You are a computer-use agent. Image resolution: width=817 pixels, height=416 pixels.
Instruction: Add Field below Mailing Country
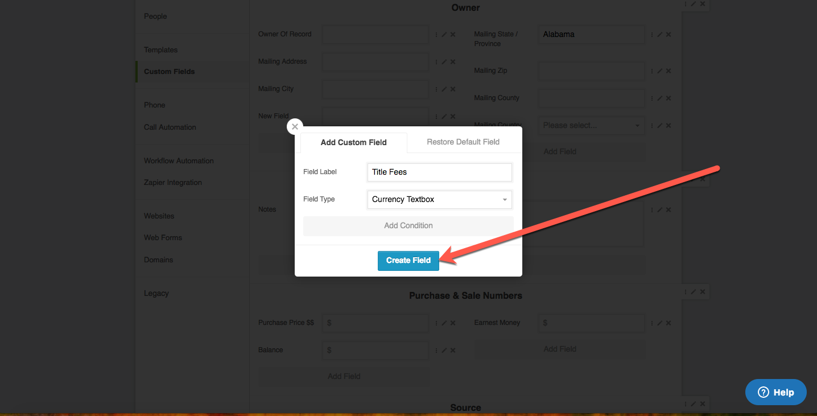[x=560, y=151]
